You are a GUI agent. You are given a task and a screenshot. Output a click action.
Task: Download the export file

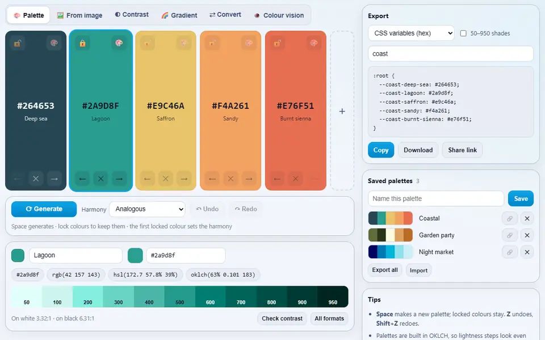coord(418,150)
